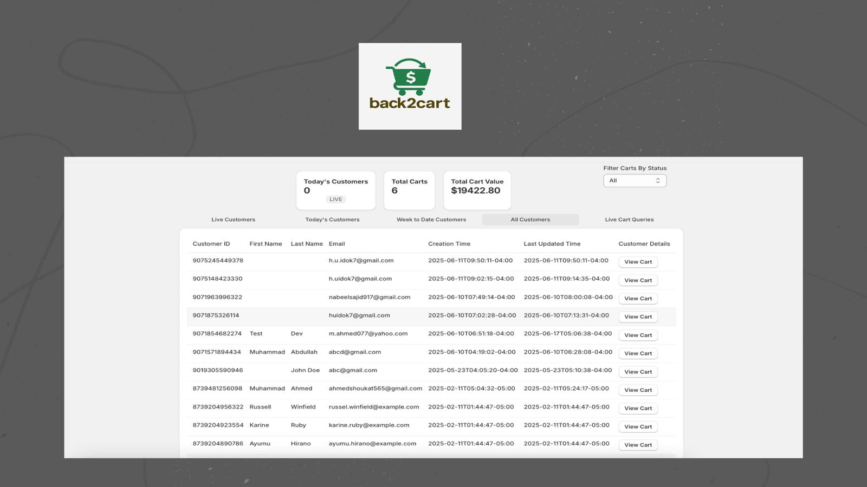This screenshot has width=867, height=487.
Task: Select customer ID 9075148423330
Action: point(217,279)
